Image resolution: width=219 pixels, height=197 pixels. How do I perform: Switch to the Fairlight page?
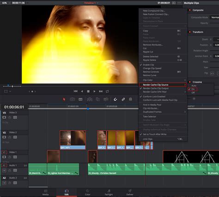(x=109, y=192)
